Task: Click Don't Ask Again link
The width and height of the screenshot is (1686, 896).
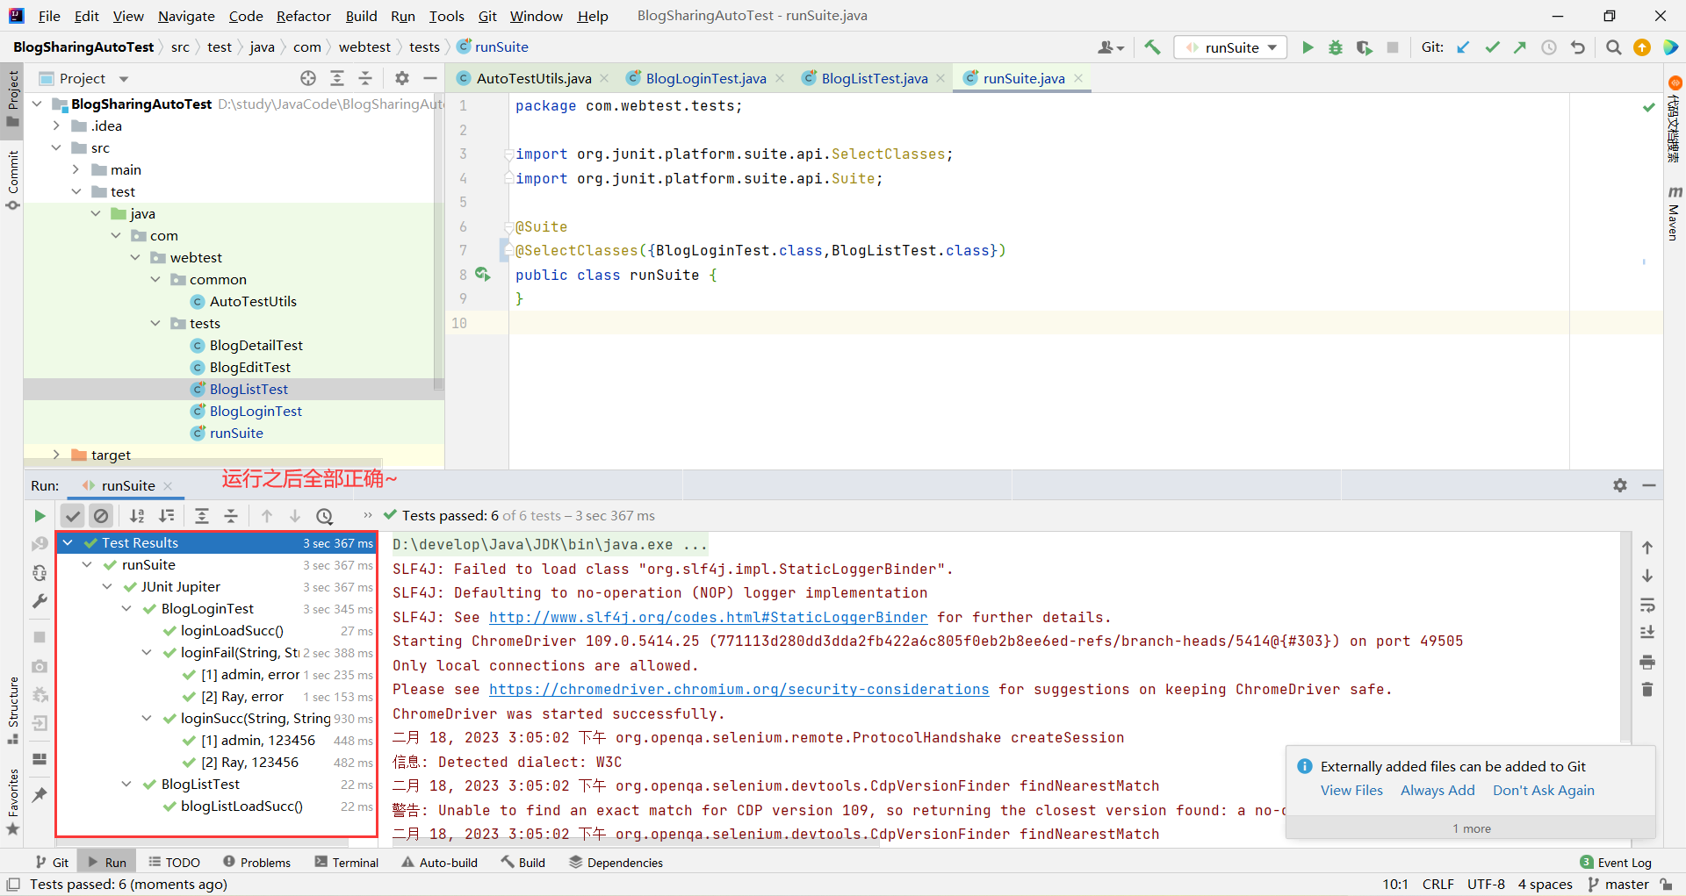Action: 1543,790
